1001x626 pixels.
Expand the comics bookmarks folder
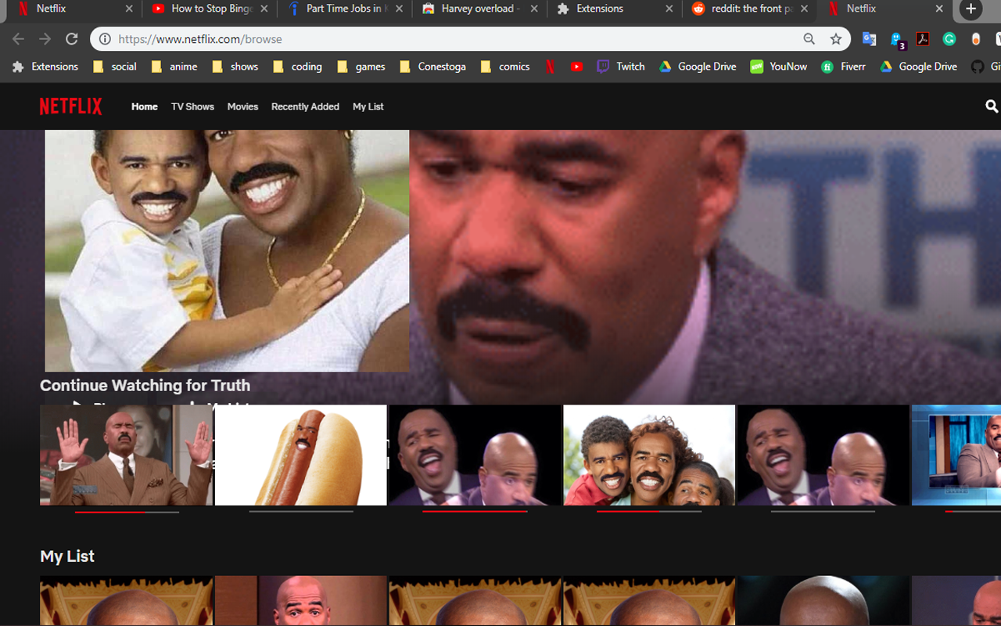(x=505, y=67)
